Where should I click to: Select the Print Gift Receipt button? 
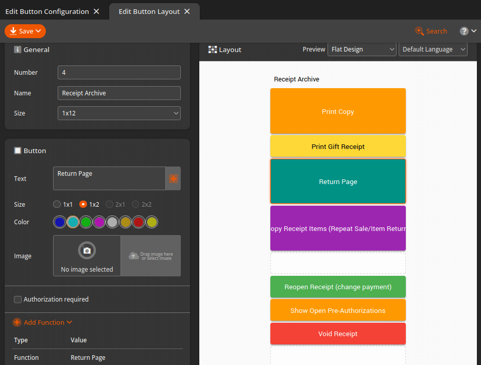click(x=338, y=146)
